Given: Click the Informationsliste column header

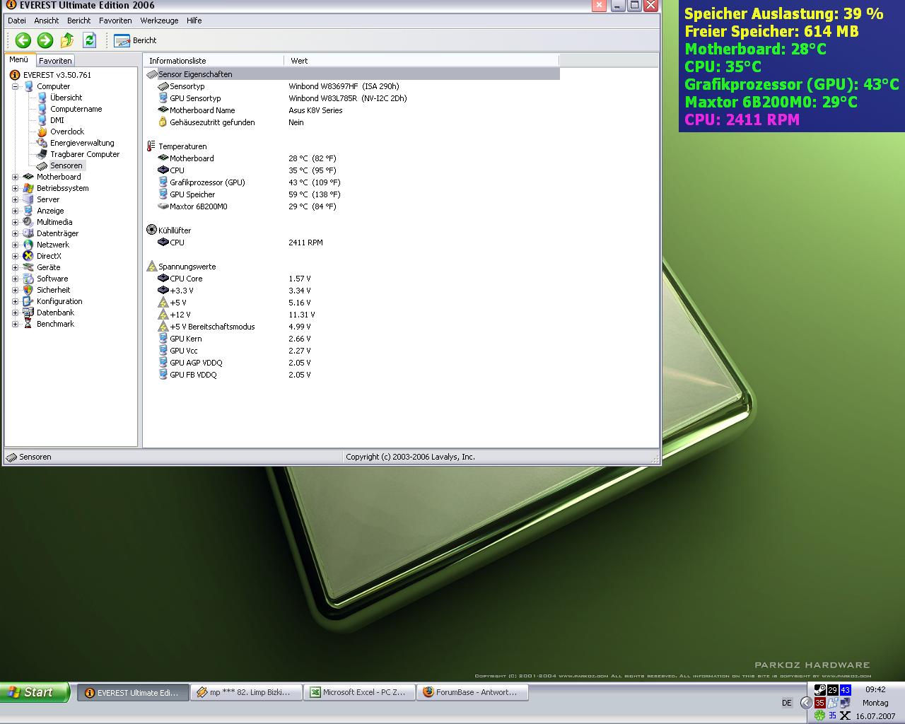Looking at the screenshot, I should coord(213,61).
